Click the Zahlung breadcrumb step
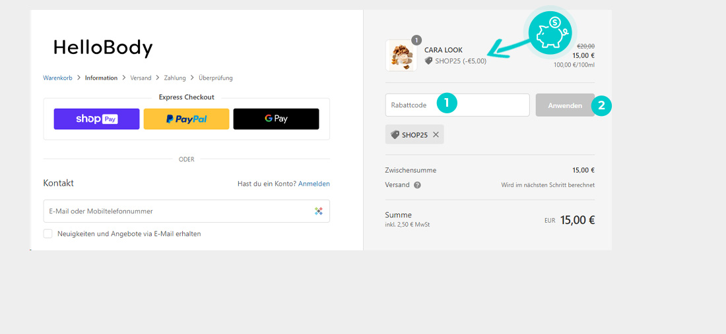This screenshot has height=334, width=726. [x=174, y=78]
